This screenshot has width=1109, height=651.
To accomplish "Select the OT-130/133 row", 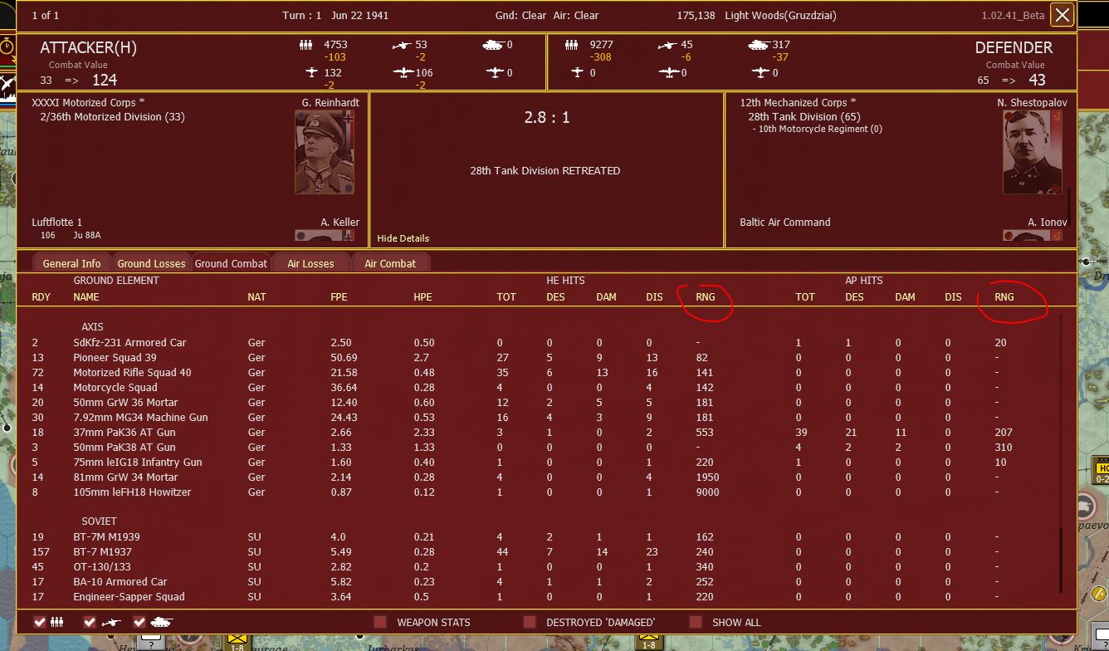I will pyautogui.click(x=538, y=567).
